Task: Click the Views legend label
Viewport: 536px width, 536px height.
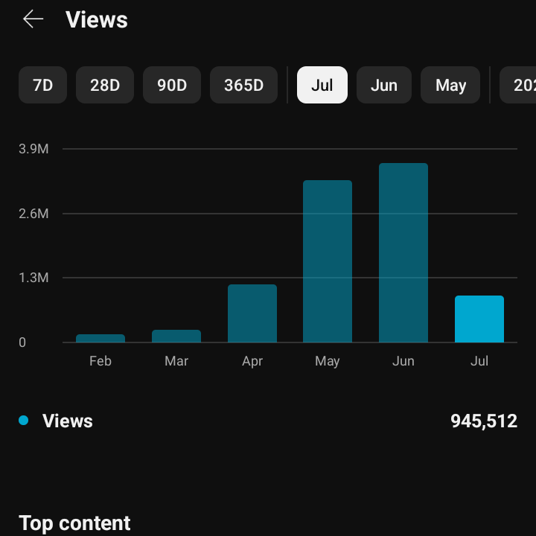Action: coord(68,421)
